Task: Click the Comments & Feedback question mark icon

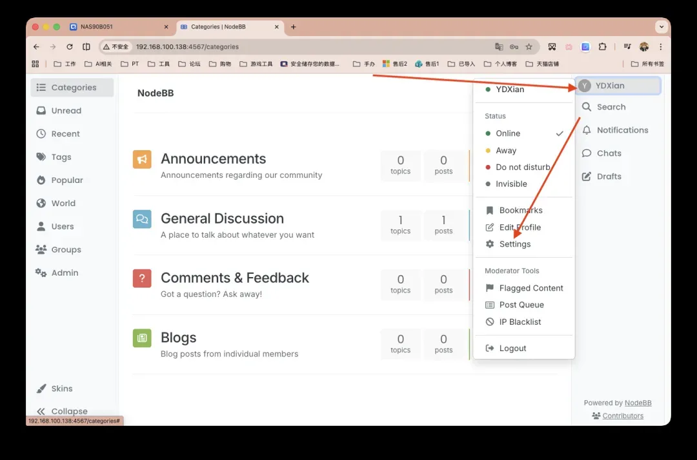Action: click(142, 278)
